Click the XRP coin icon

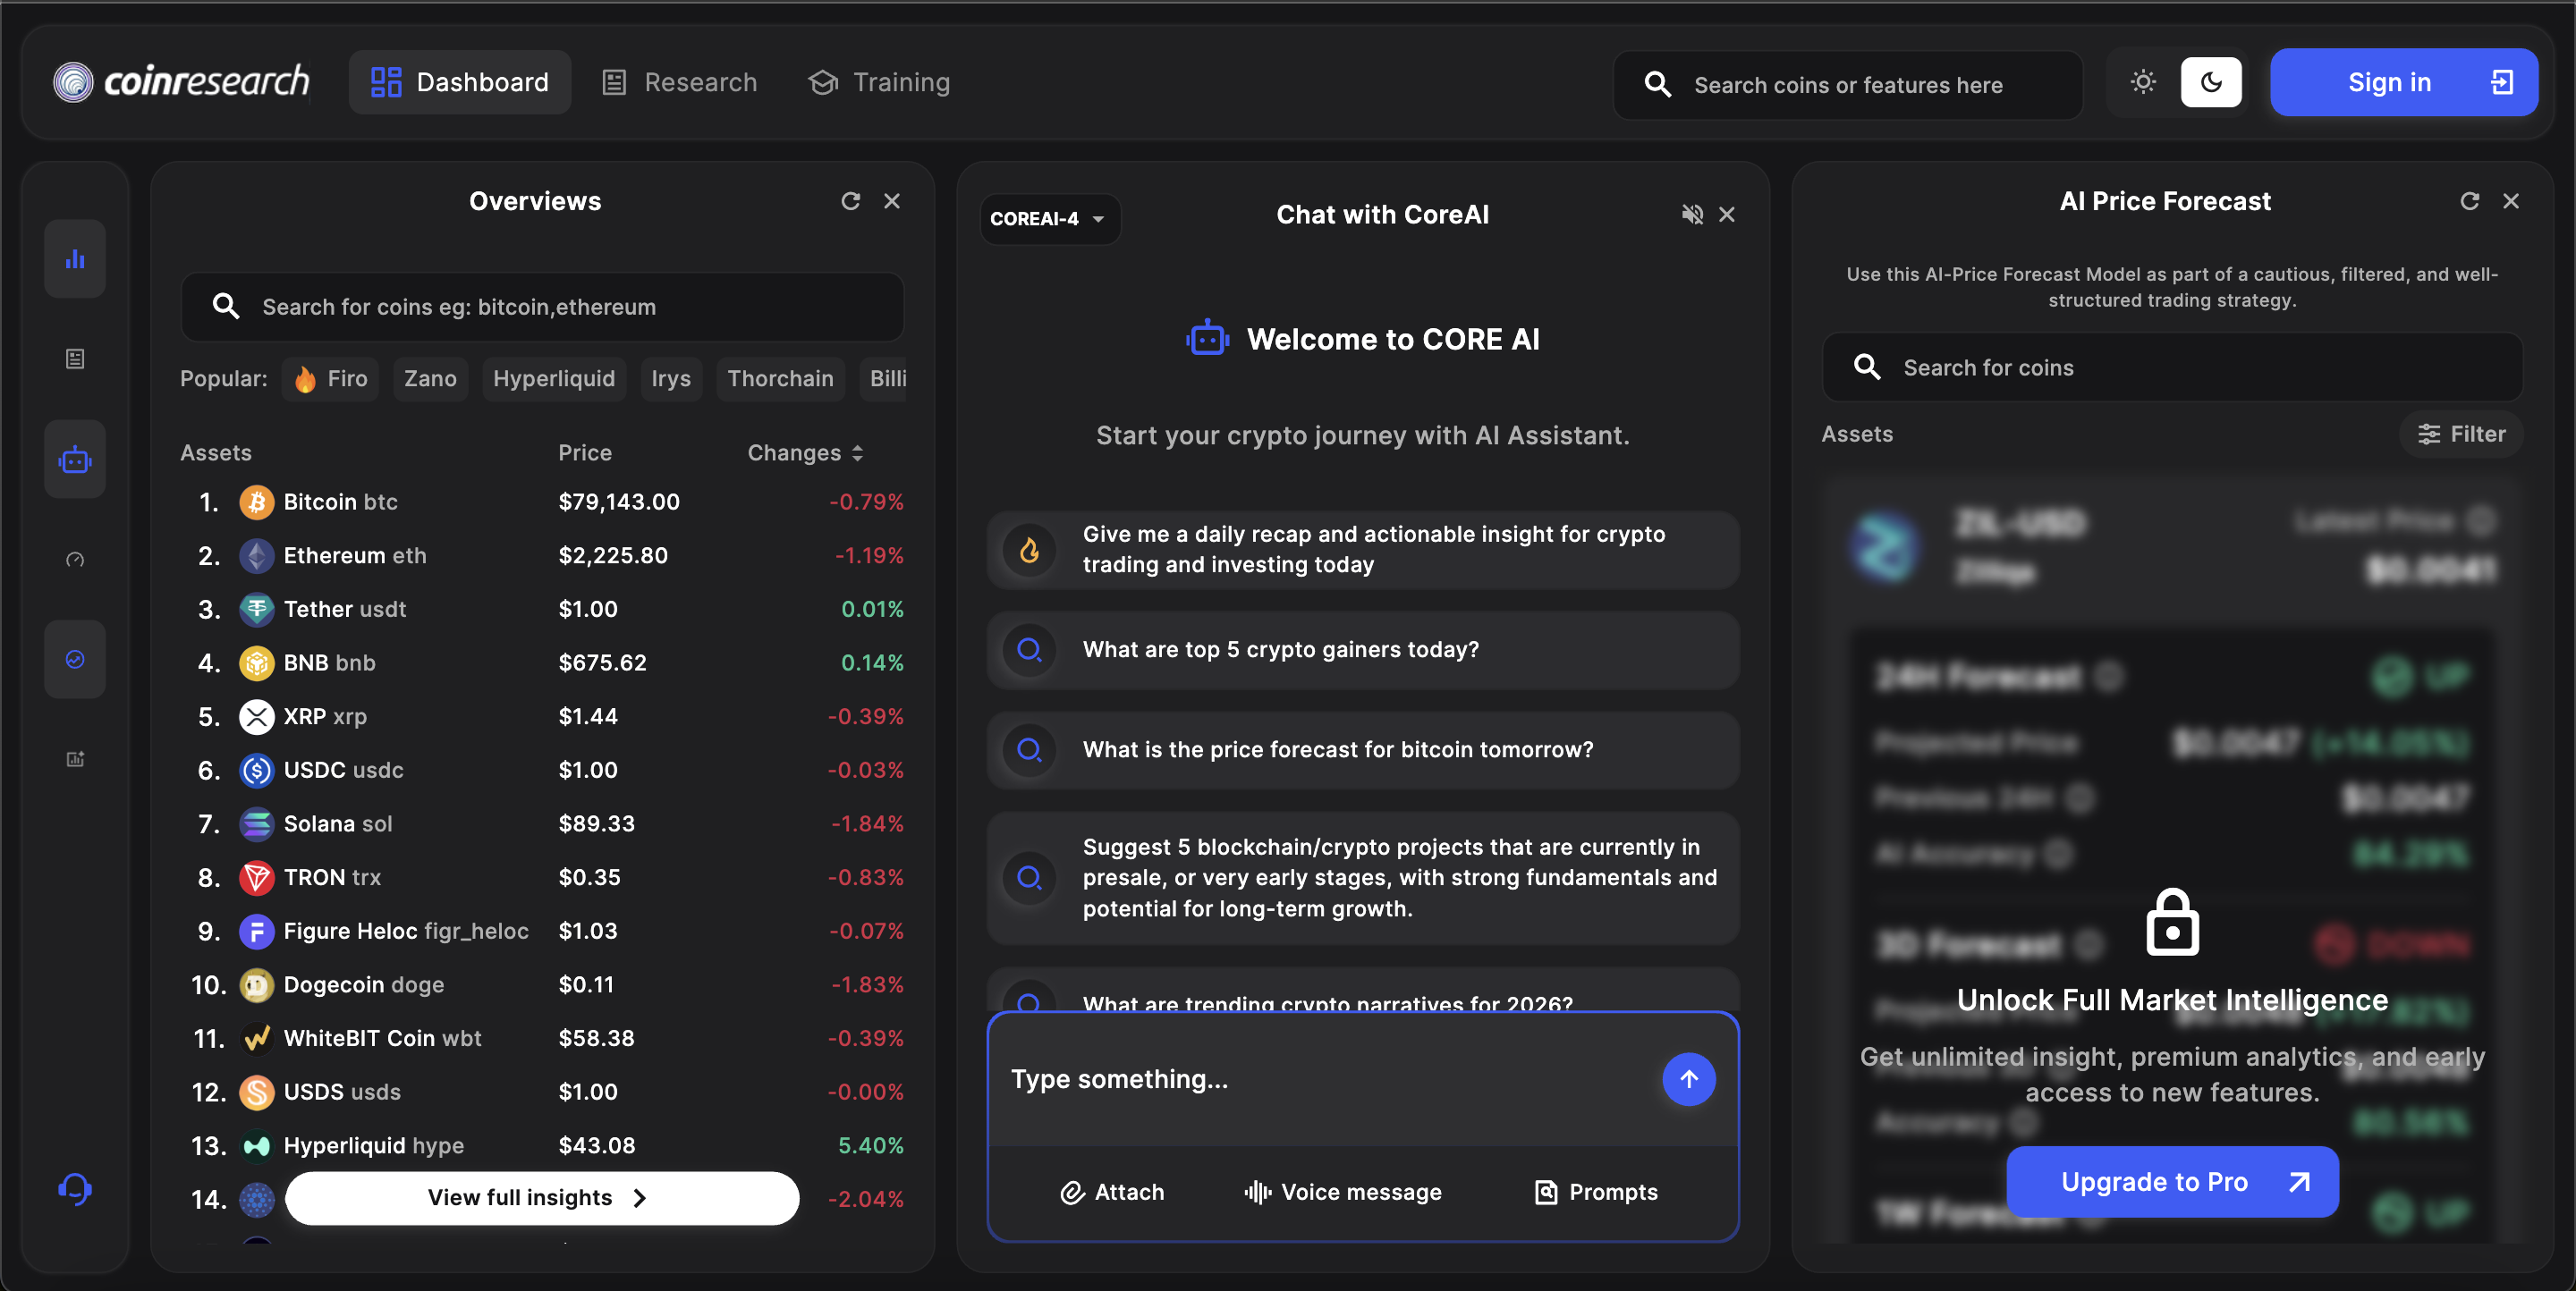tap(257, 716)
